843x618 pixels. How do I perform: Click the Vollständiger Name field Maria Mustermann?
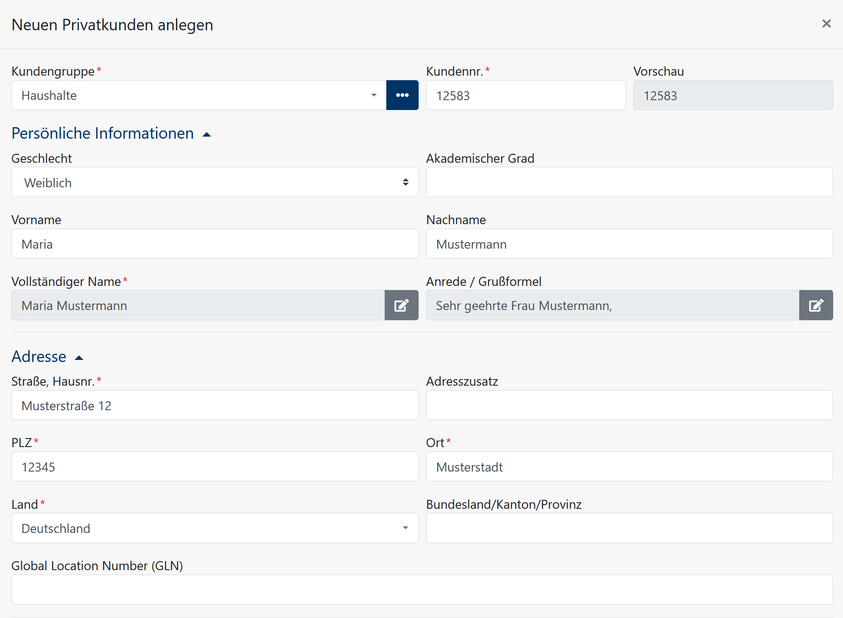pyautogui.click(x=198, y=305)
